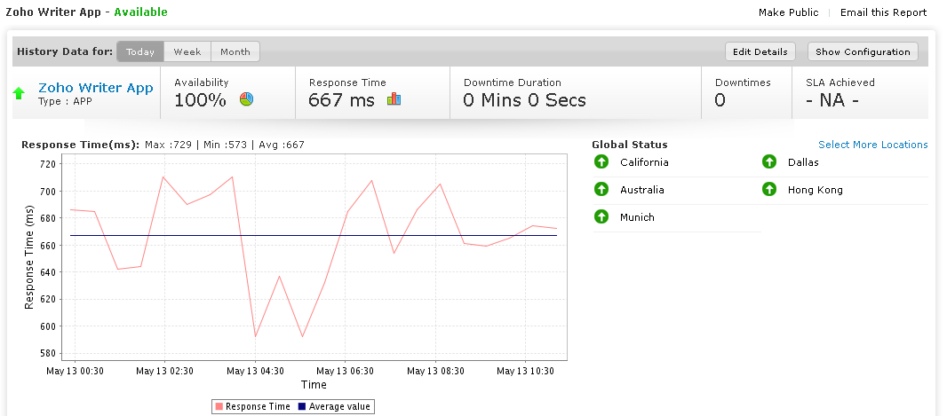Click the green Available status text

coord(140,12)
